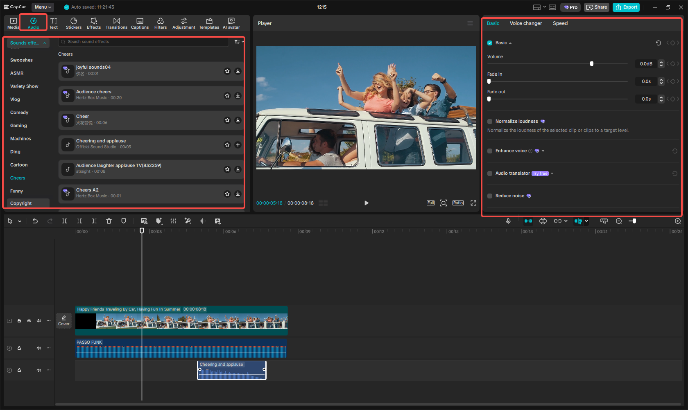This screenshot has width=688, height=410.
Task: Click the Split clip tool in timeline toolbar
Action: 65,221
